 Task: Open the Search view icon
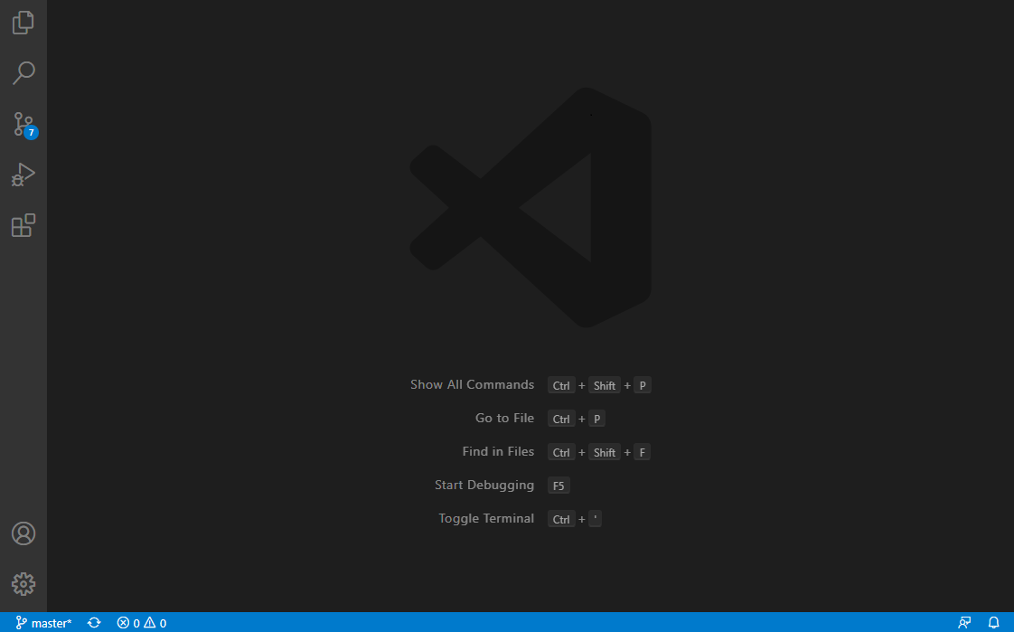click(23, 73)
